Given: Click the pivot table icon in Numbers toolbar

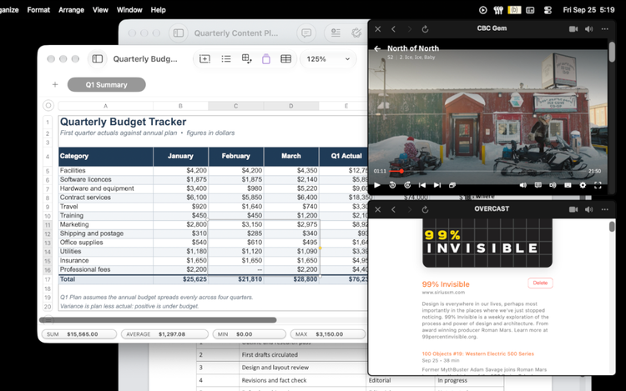Looking at the screenshot, I should point(246,59).
